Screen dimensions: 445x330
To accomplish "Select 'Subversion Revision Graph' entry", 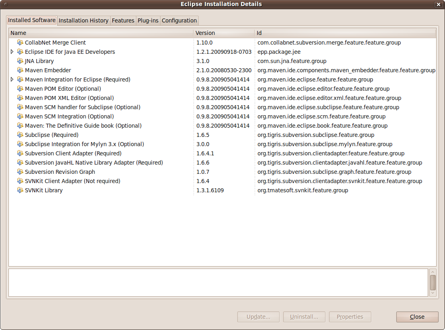I will pos(60,172).
